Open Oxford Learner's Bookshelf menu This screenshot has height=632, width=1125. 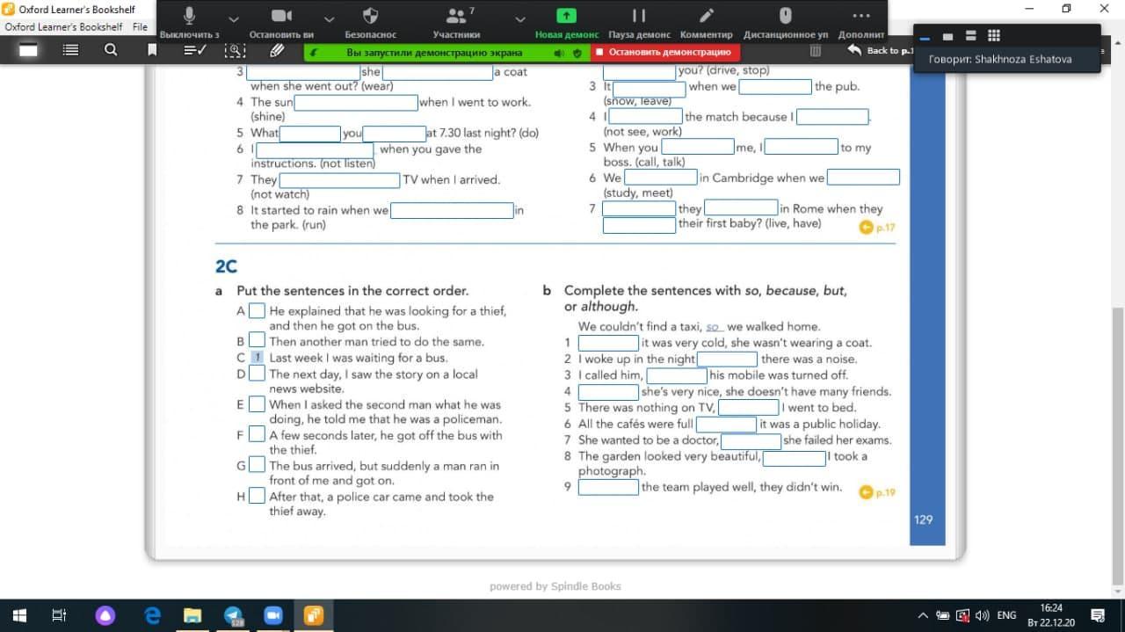tap(63, 27)
